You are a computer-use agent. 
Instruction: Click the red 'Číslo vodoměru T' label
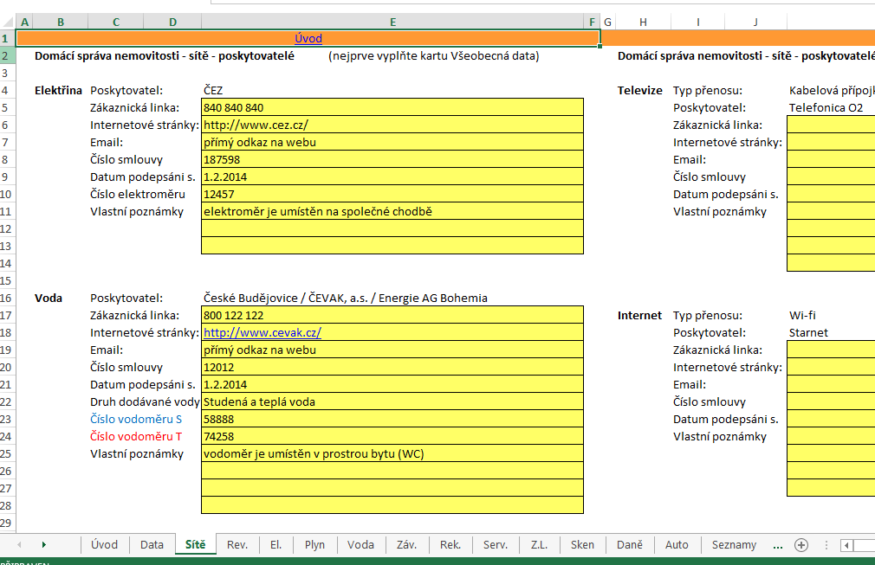click(x=136, y=436)
